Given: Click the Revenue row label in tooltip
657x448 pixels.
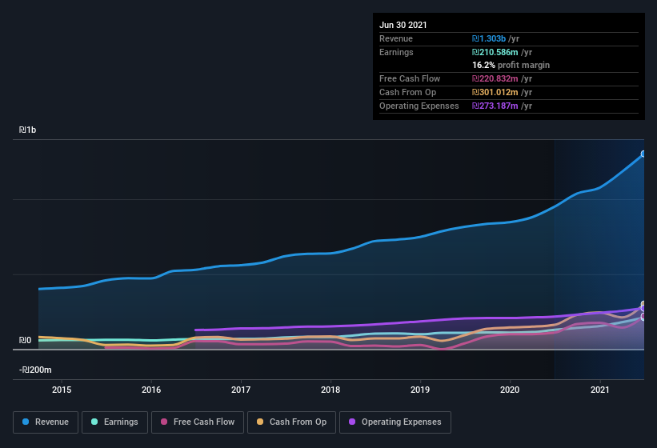Looking at the screenshot, I should [x=396, y=38].
